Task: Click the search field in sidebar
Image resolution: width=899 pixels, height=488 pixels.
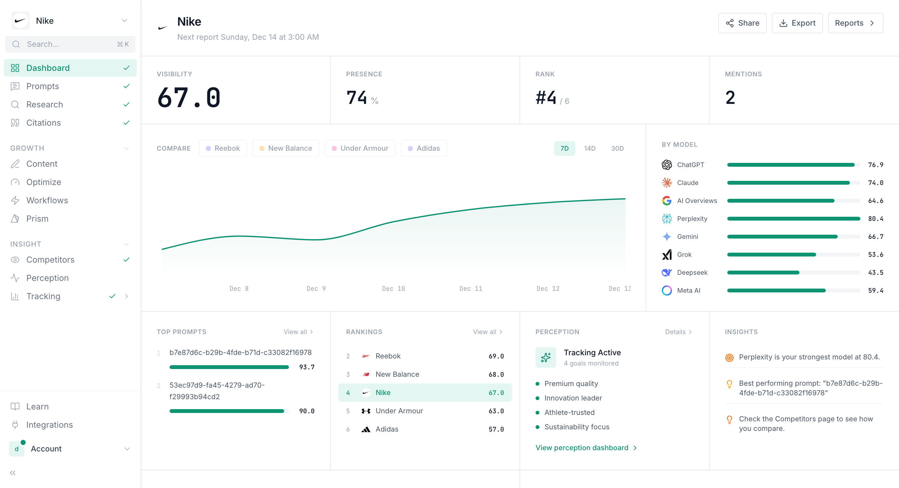Action: pos(70,44)
